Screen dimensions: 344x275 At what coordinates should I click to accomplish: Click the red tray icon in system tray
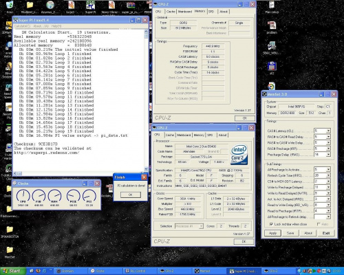click(319, 271)
